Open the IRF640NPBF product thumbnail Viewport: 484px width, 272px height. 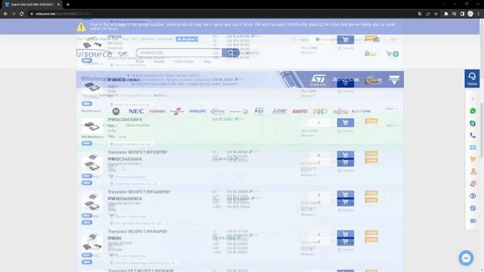[x=92, y=202]
